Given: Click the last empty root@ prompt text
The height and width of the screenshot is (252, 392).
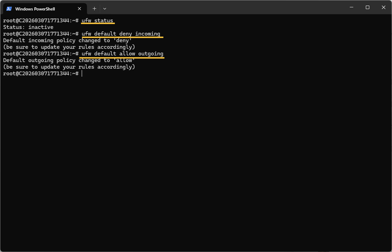Looking at the screenshot, I should tap(40, 73).
